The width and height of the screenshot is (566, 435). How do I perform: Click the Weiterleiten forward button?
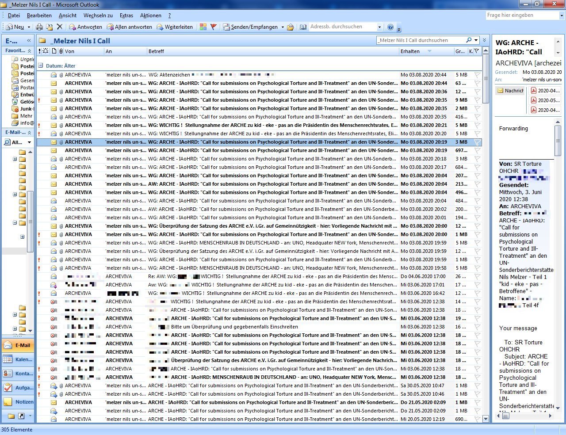175,27
